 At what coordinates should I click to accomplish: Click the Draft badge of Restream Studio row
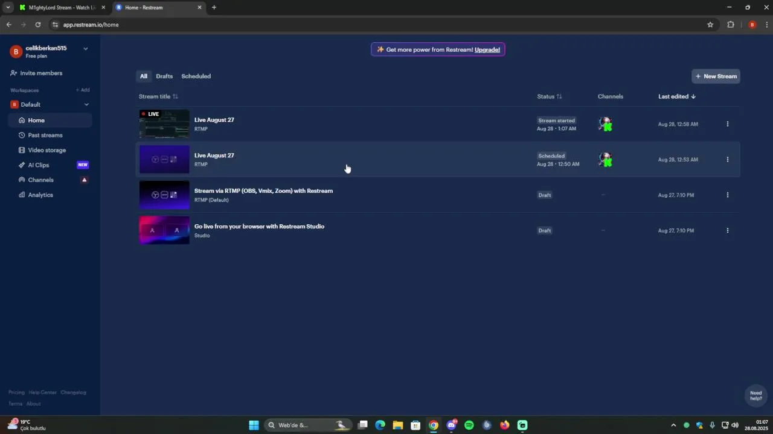(x=545, y=231)
